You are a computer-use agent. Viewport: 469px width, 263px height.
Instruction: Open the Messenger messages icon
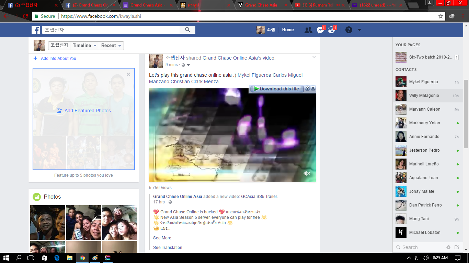pos(320,30)
